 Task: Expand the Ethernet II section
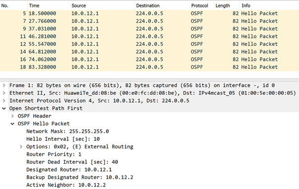coord(4,93)
